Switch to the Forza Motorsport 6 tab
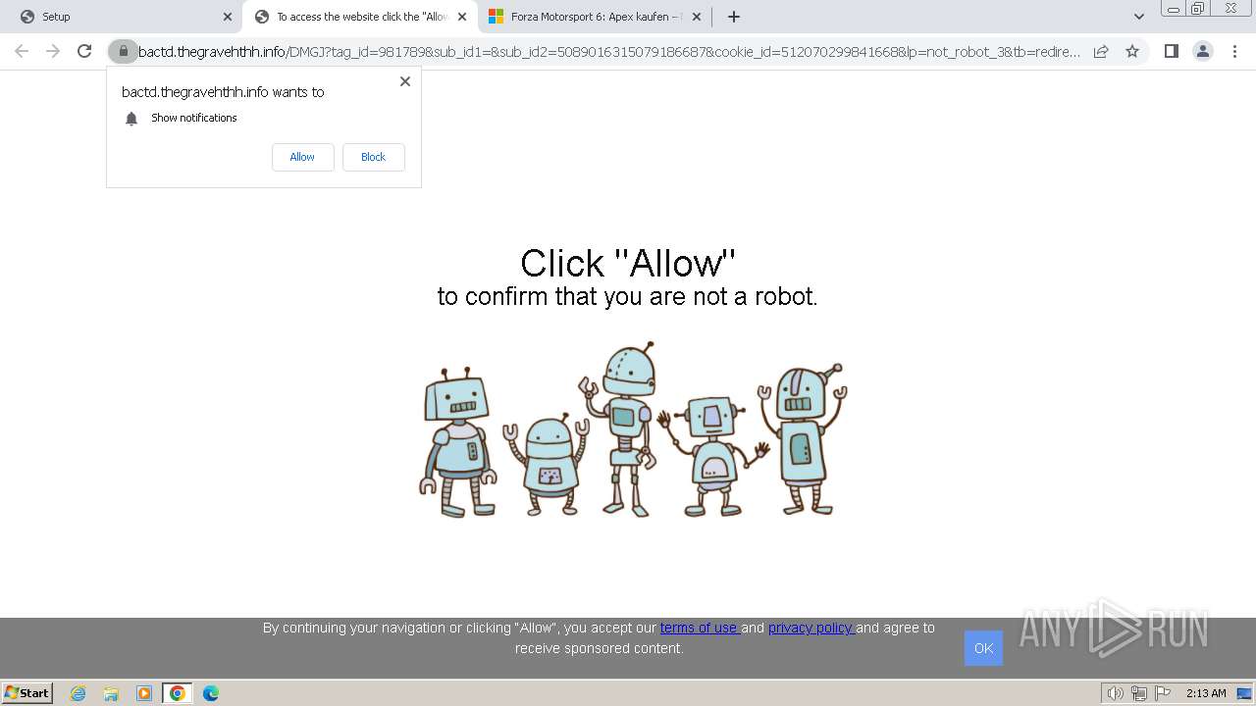Image resolution: width=1256 pixels, height=706 pixels. point(595,17)
